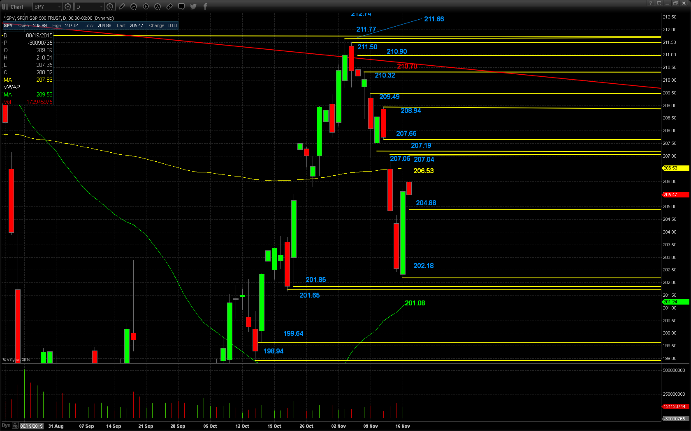Click the 12 Oct date axis label

point(242,426)
